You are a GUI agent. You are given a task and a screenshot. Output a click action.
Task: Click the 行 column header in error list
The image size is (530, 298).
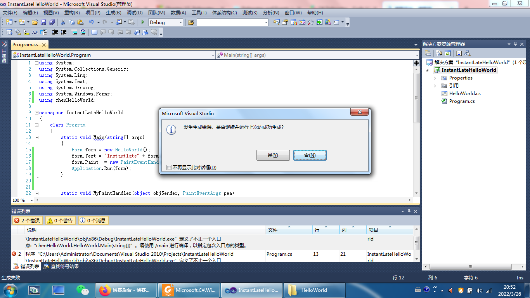(326, 230)
